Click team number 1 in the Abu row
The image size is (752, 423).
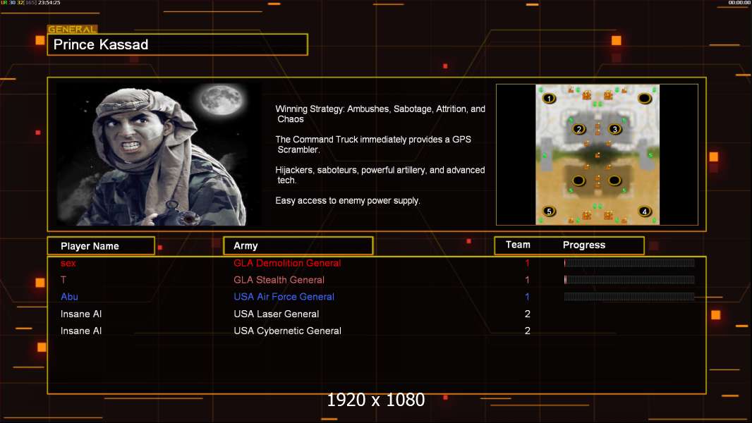[x=527, y=297]
